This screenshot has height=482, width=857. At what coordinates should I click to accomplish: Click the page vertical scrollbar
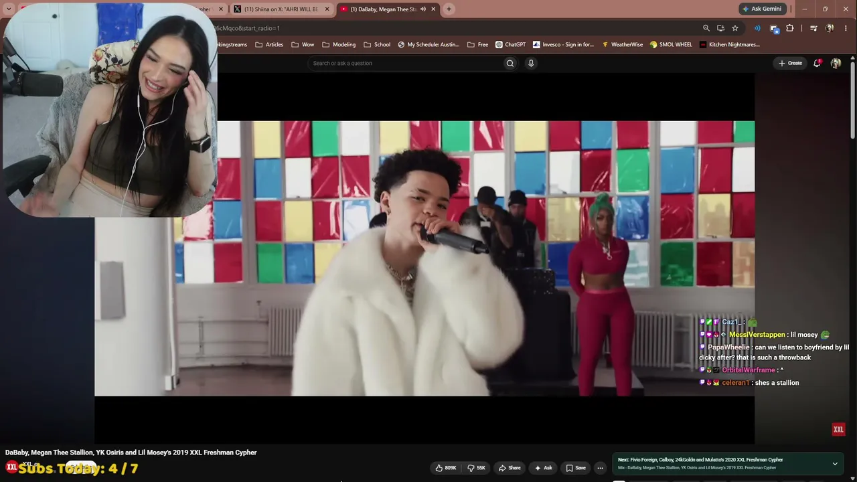tap(852, 100)
